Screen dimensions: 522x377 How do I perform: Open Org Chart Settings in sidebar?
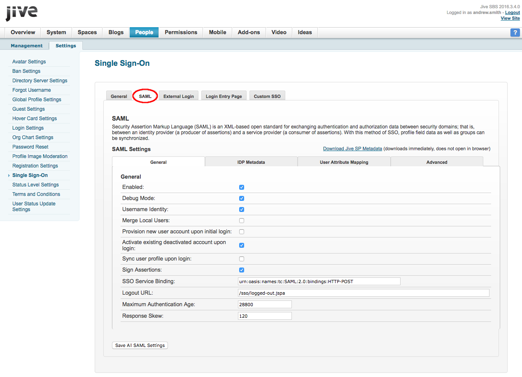click(x=33, y=137)
